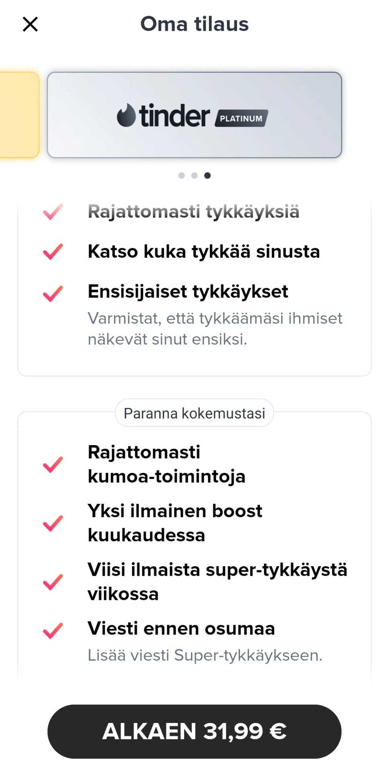Tap checkmark beside Katso kuka tykkää sinusta
The image size is (389, 772).
53,252
